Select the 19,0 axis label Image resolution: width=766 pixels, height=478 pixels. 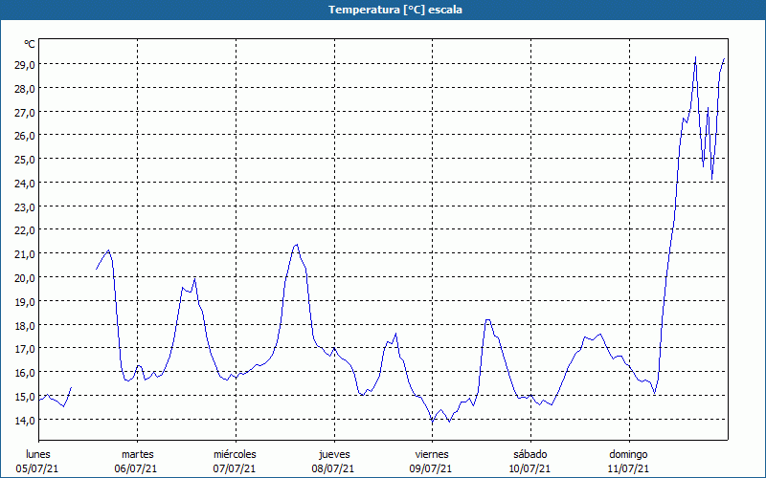tap(25, 302)
